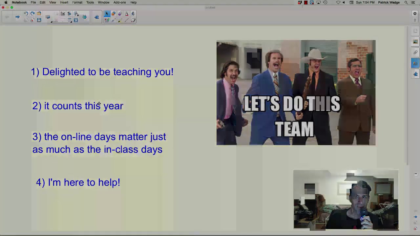Select the Regular Polygons tool

[x=120, y=13]
